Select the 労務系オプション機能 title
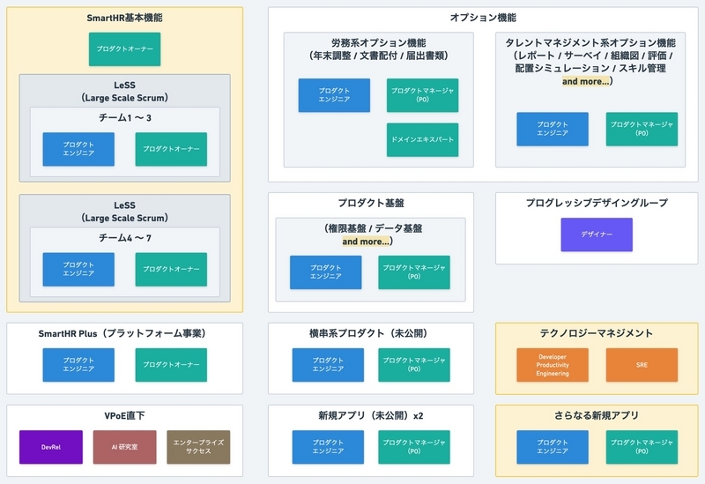The image size is (705, 484). (379, 42)
